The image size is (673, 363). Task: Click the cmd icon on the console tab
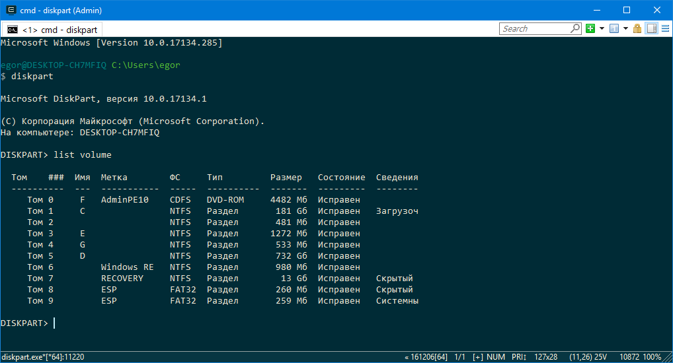(x=13, y=30)
